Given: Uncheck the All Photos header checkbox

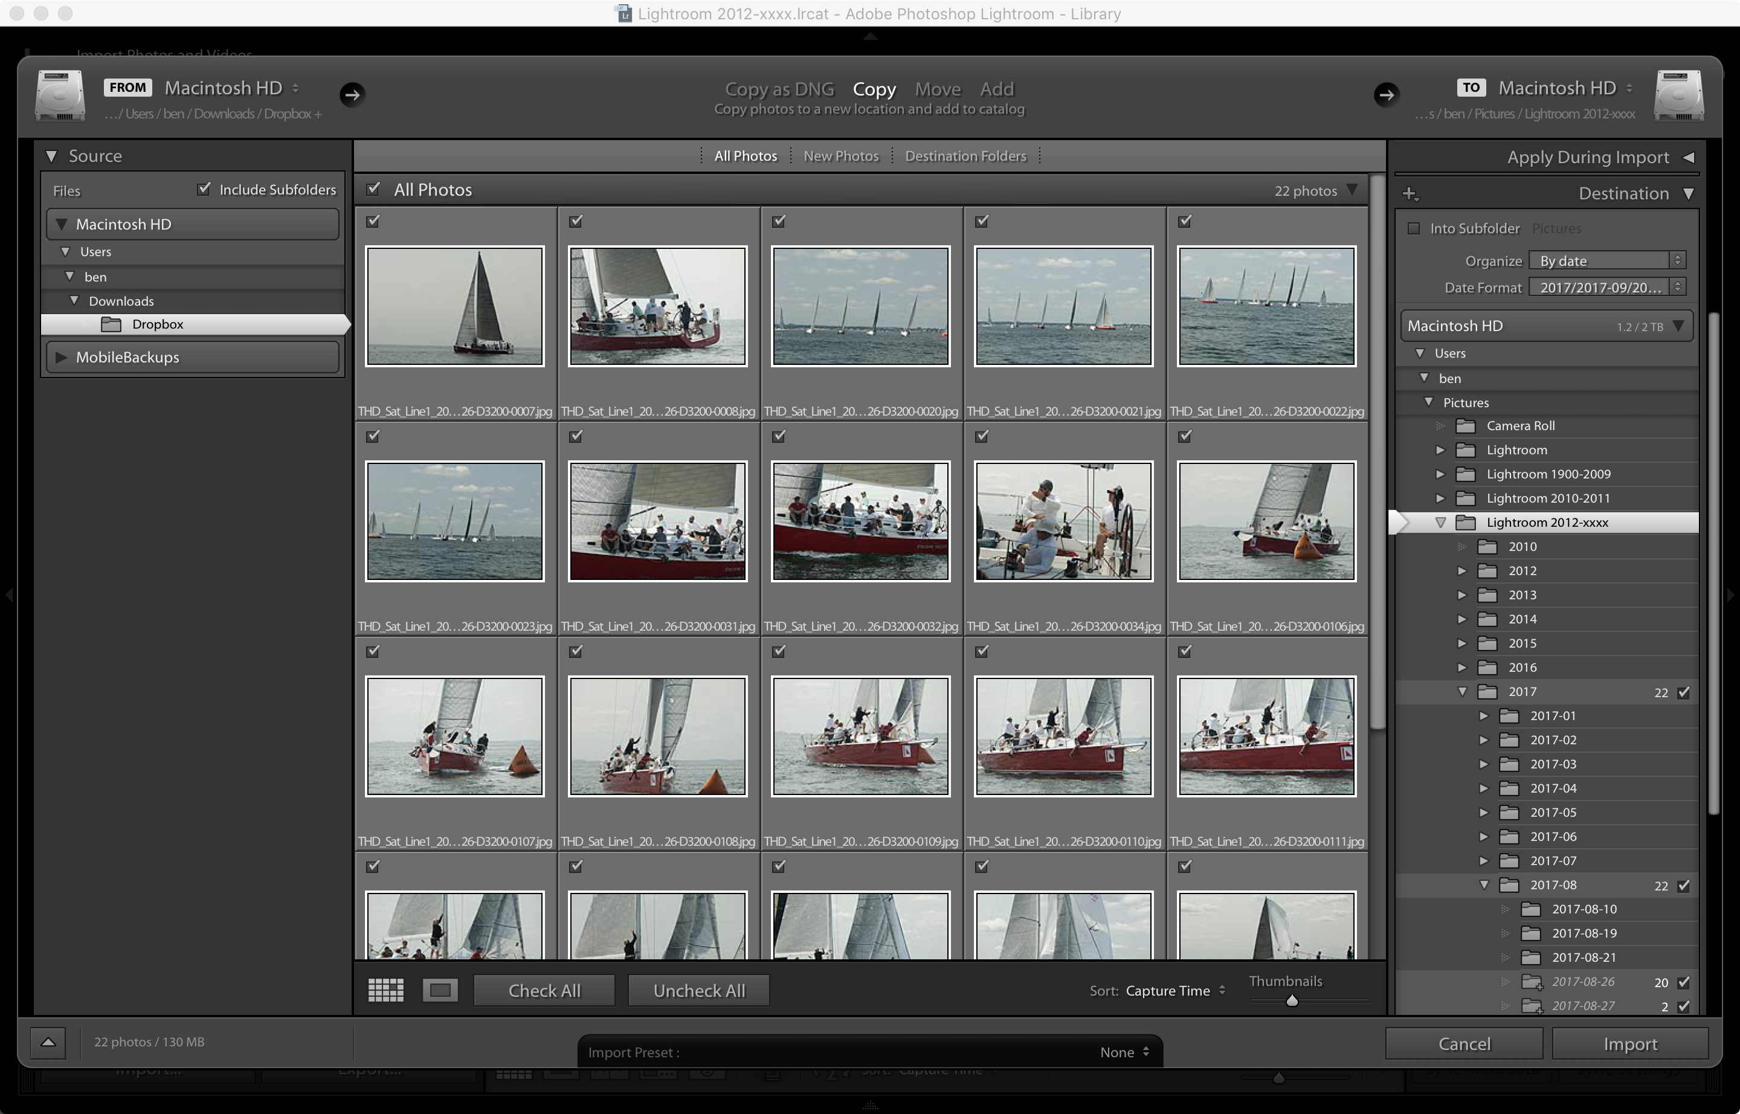Looking at the screenshot, I should 373,189.
